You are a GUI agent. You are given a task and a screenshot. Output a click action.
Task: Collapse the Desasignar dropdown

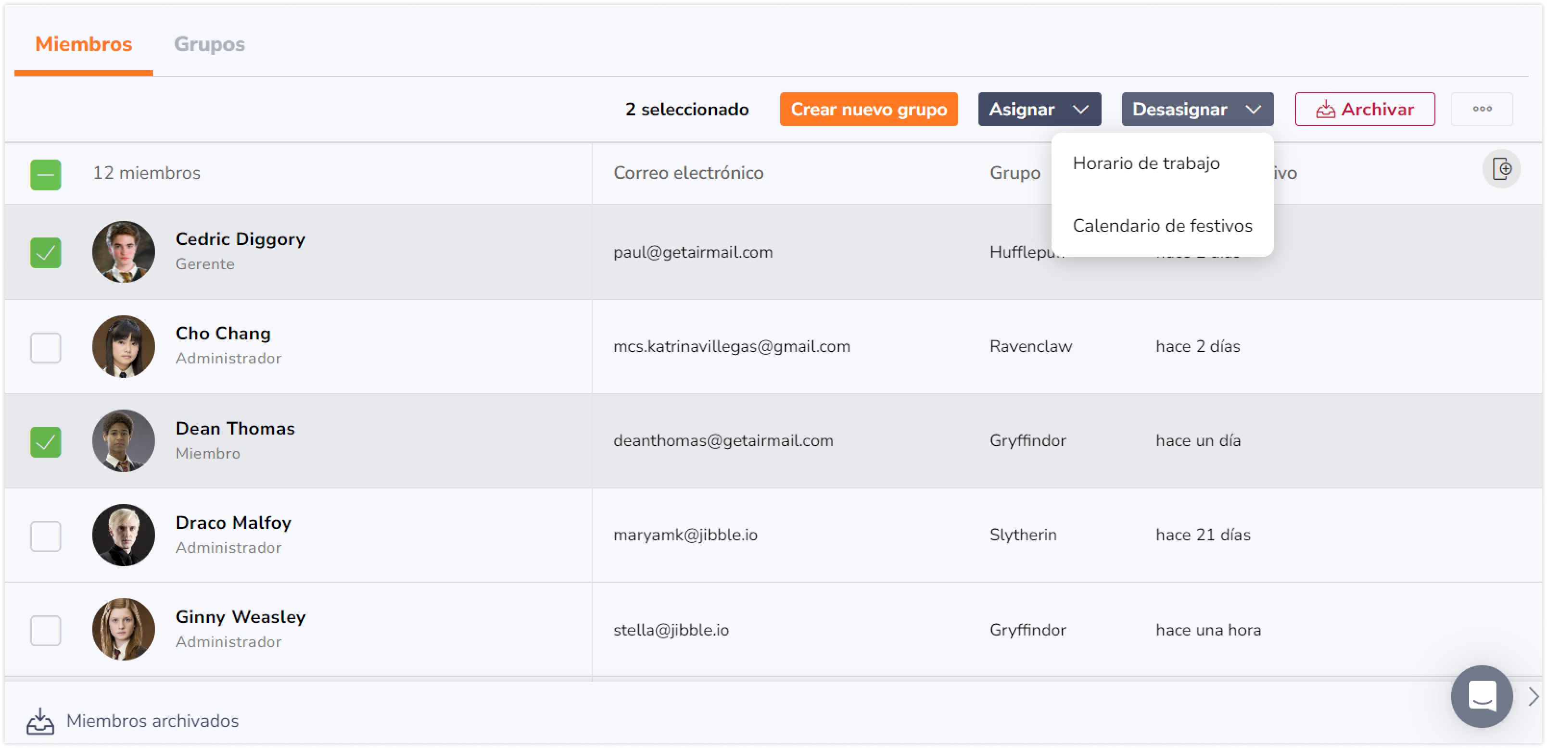tap(1197, 109)
